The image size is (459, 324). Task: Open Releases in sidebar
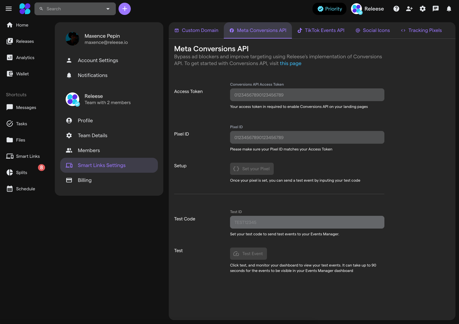20,41
